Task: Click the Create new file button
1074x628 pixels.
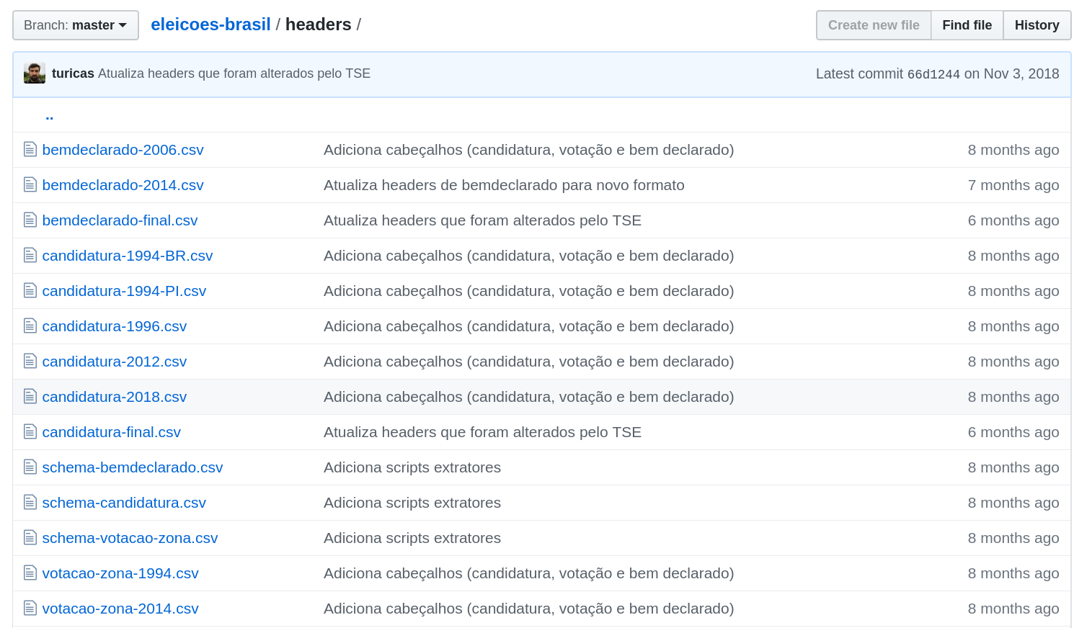Action: [873, 25]
